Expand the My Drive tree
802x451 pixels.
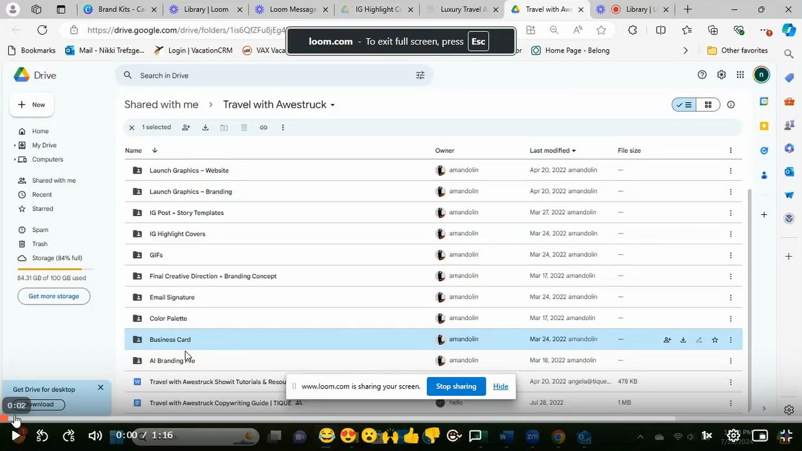pyautogui.click(x=15, y=145)
